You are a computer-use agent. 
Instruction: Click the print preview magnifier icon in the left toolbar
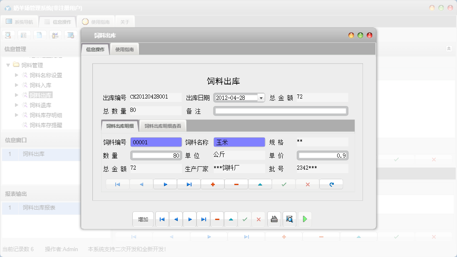click(8, 35)
